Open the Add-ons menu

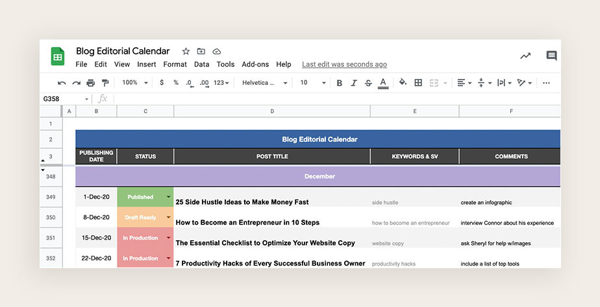click(x=255, y=64)
